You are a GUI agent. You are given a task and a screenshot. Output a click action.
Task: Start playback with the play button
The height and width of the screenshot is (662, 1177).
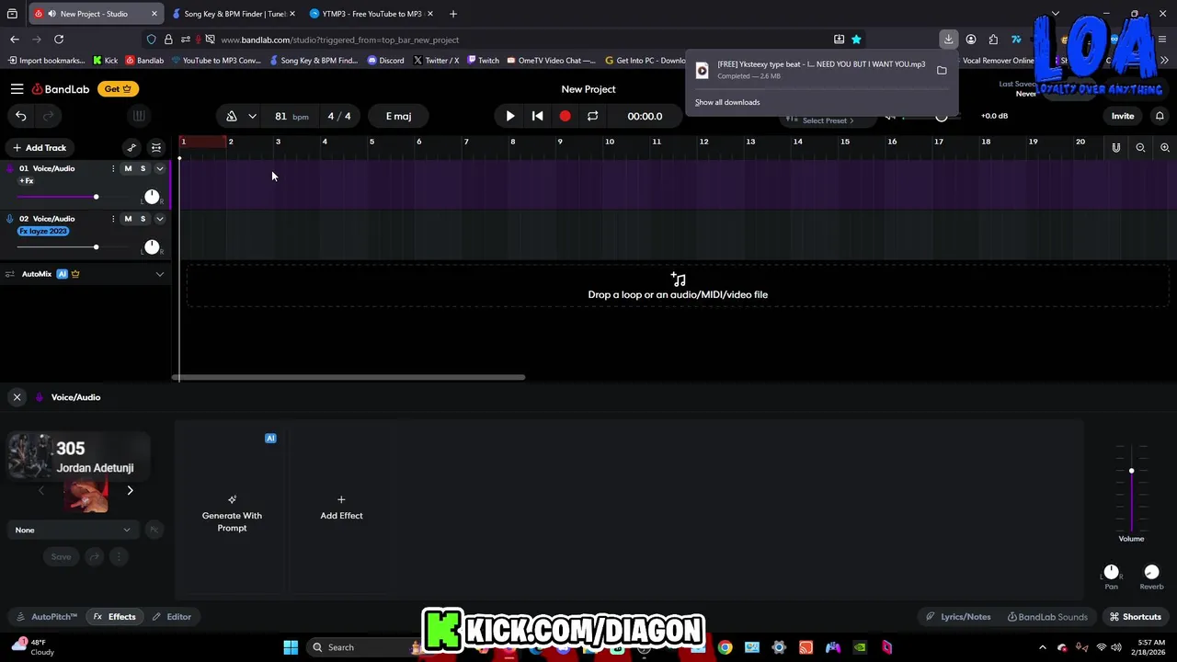510,116
